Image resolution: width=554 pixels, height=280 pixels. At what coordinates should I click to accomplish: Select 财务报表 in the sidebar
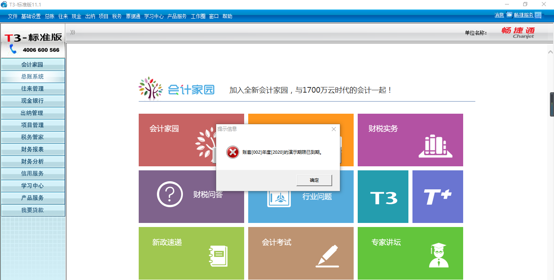(32, 149)
